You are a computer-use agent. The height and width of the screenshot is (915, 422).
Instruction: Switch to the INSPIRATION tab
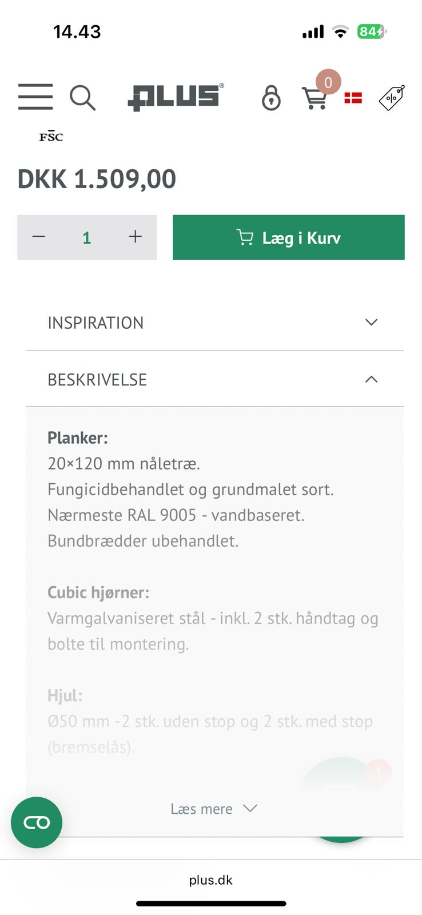95,323
